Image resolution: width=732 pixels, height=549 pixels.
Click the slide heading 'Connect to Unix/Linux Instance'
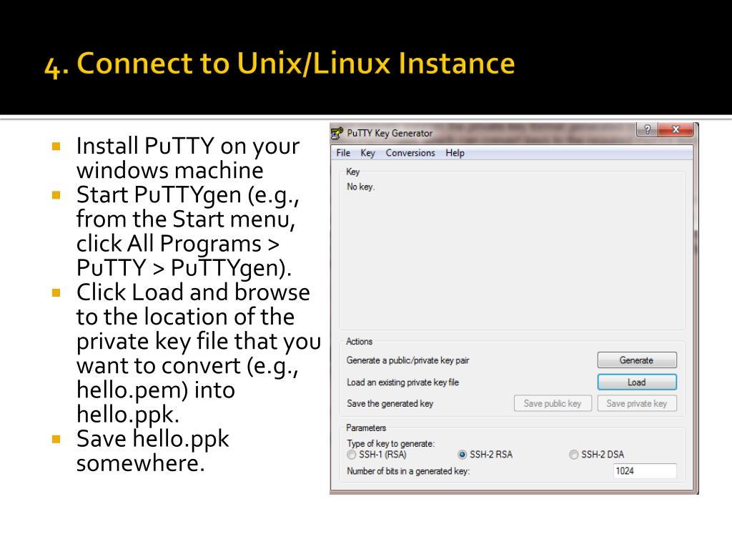point(295,63)
